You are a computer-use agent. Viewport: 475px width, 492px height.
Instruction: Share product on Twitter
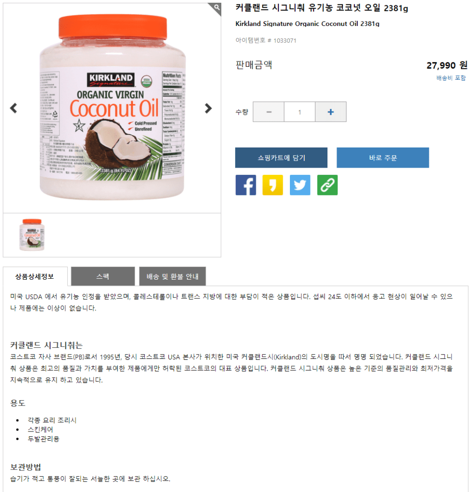(300, 185)
